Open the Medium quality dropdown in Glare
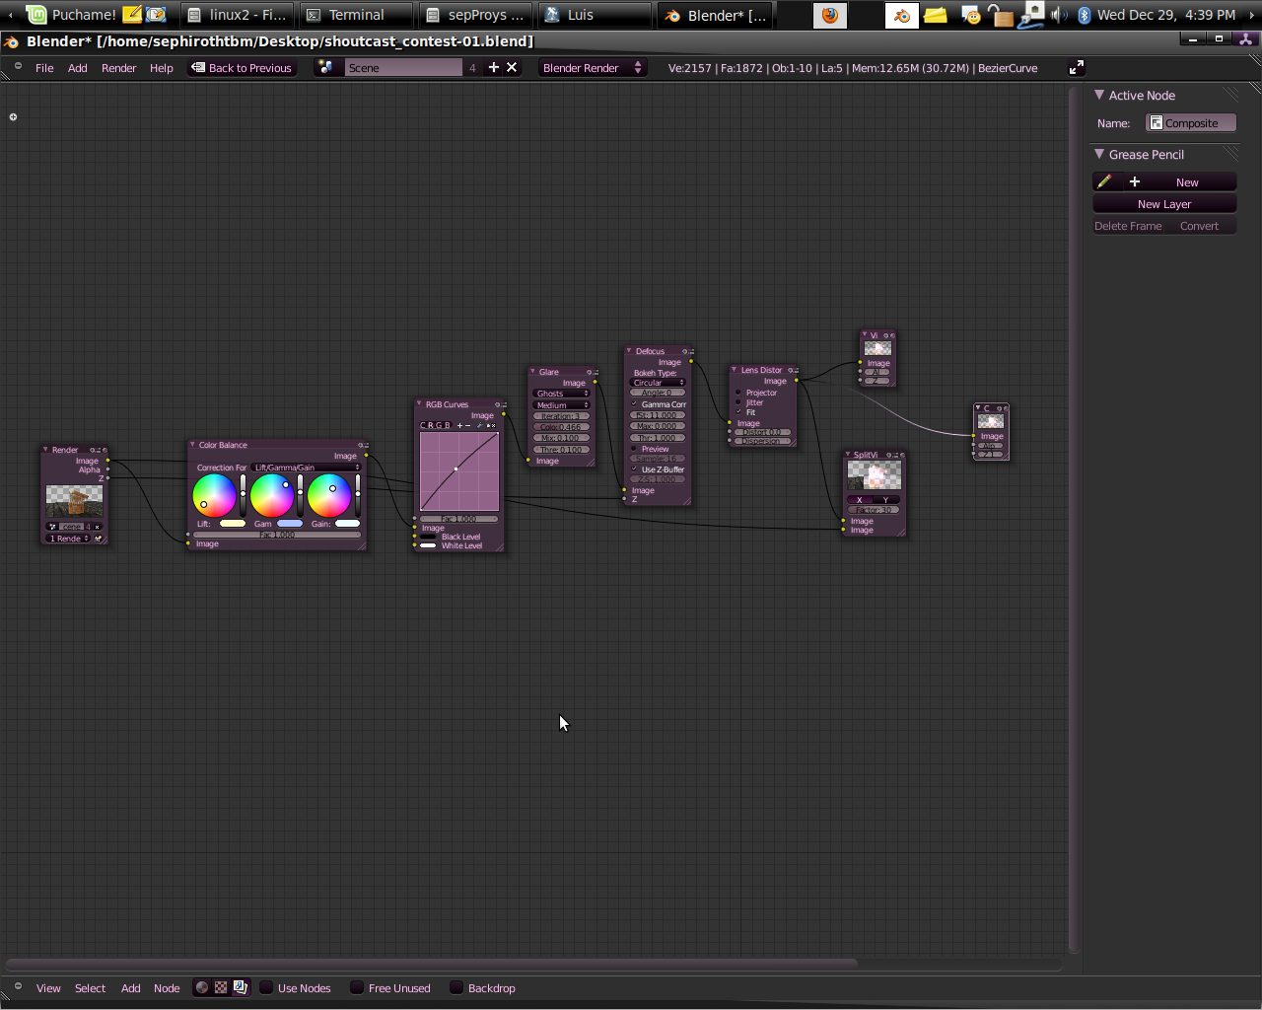This screenshot has width=1262, height=1010. [561, 404]
